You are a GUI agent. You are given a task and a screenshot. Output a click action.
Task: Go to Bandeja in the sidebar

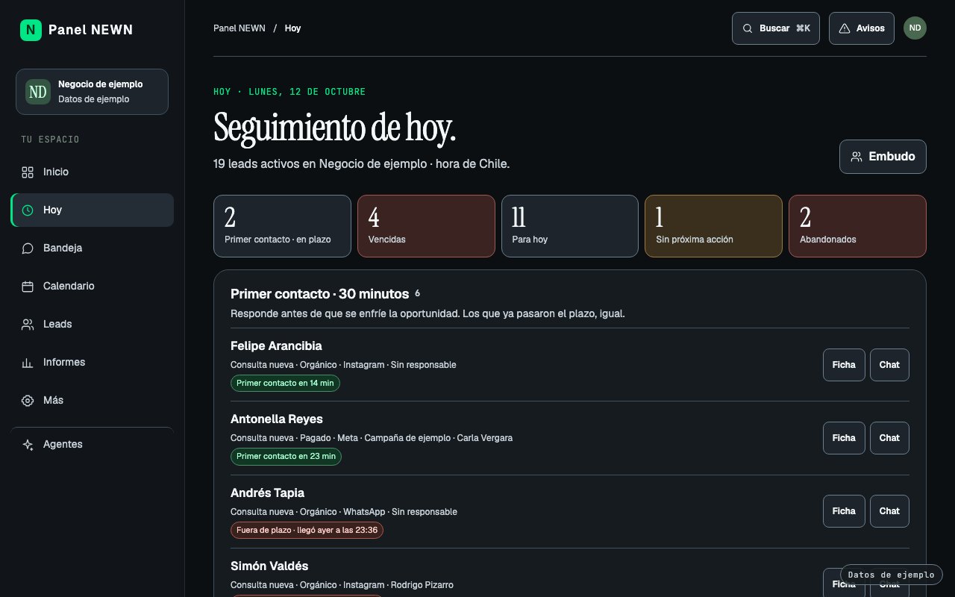point(93,249)
